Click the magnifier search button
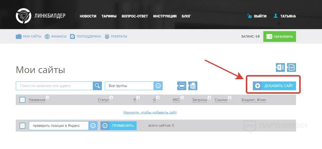The height and width of the screenshot is (149, 322). 97,86
